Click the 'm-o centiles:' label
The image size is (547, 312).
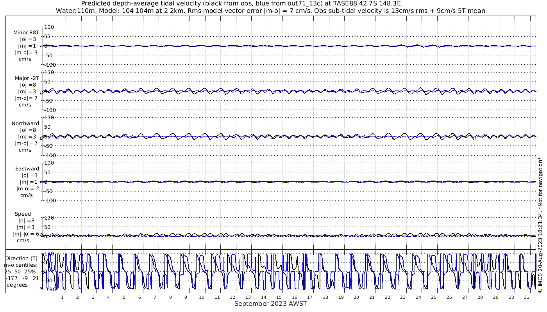(x=21, y=265)
